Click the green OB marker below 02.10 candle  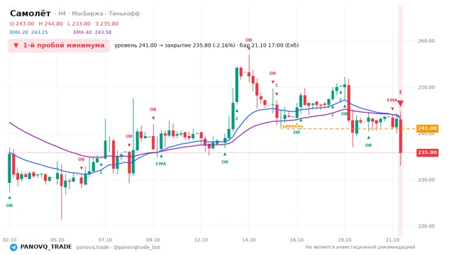coord(9,205)
